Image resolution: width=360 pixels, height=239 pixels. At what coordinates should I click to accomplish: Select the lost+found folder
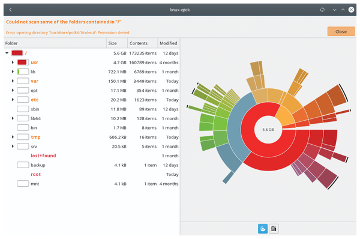[x=43, y=156]
